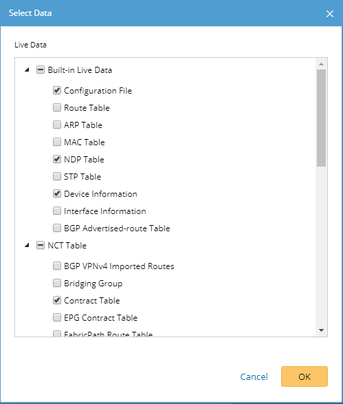Viewport: 343px width, 404px height.
Task: Uncheck the NDP Table checkbox
Action: pos(57,159)
